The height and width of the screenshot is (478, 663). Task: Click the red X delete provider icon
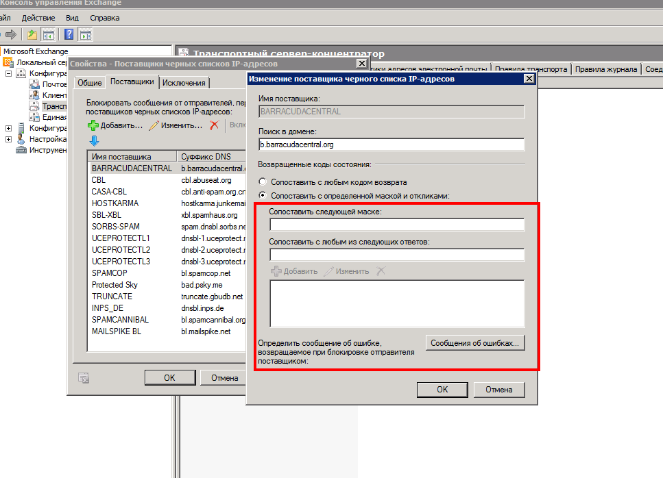click(x=214, y=125)
